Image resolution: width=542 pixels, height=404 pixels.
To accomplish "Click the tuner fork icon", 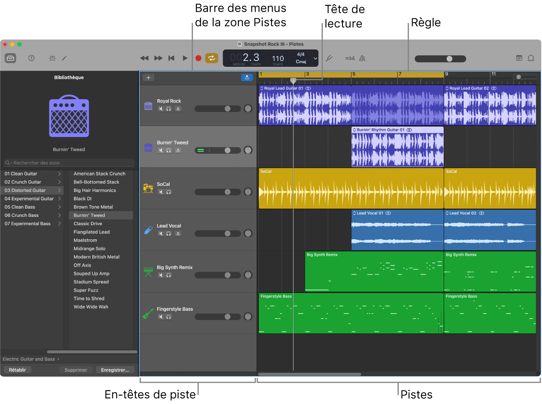I will [x=329, y=58].
